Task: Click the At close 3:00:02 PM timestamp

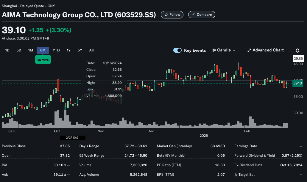Action: tap(25, 38)
